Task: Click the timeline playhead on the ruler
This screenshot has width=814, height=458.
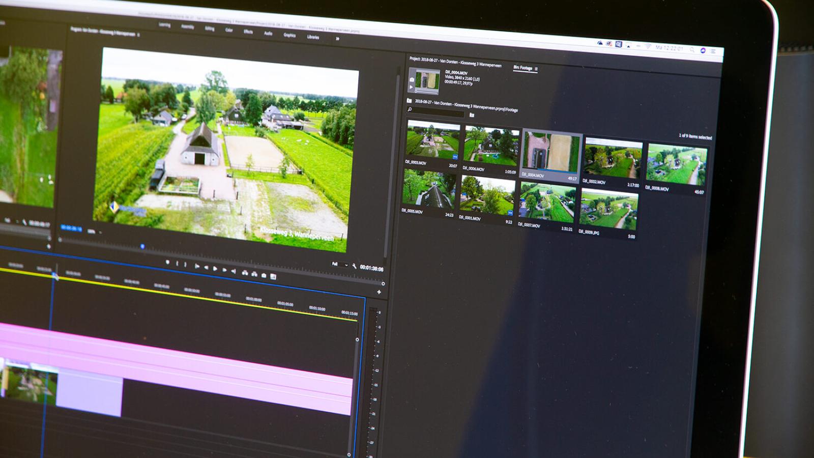Action: pyautogui.click(x=54, y=275)
